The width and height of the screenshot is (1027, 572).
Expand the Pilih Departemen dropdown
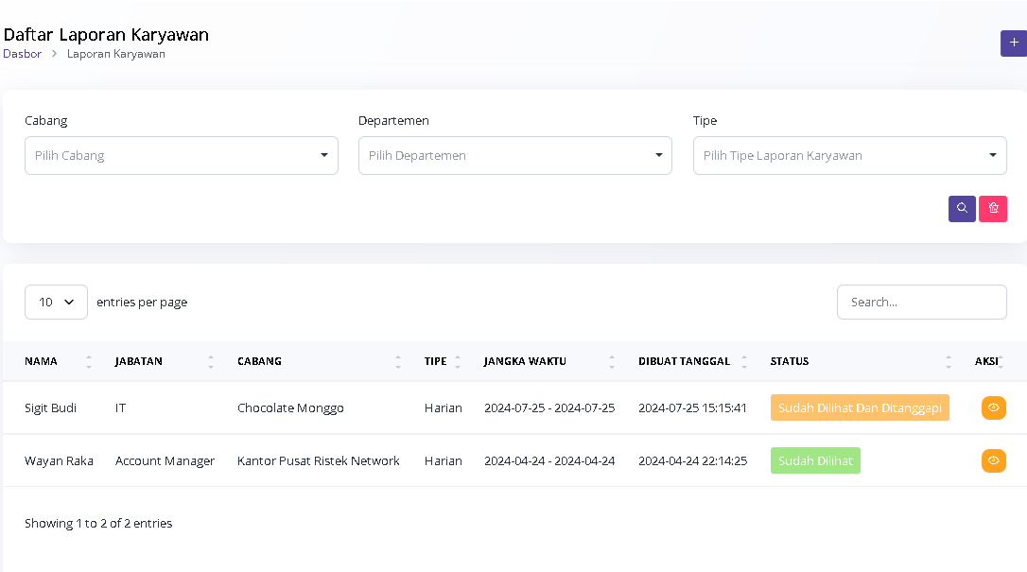(514, 156)
